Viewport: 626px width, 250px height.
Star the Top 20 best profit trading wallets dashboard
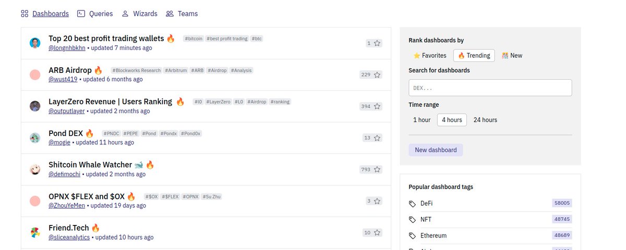[377, 43]
